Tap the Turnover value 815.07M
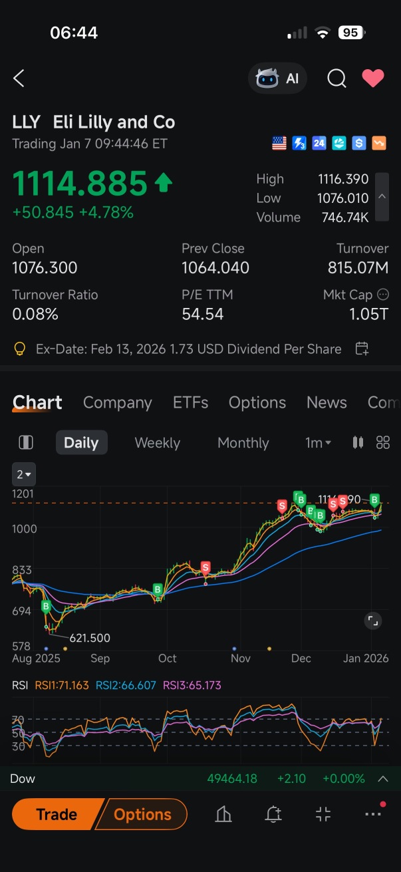 pos(358,268)
